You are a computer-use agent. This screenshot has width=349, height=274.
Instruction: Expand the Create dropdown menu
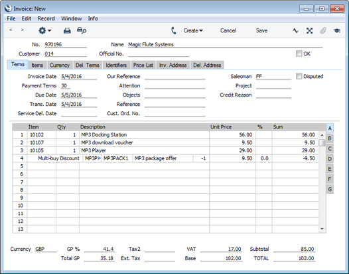193,30
